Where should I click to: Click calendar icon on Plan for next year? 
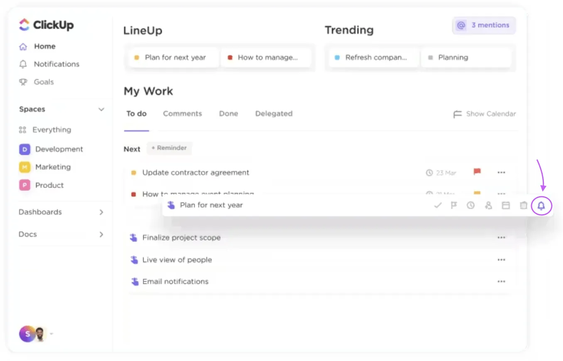[x=506, y=205]
